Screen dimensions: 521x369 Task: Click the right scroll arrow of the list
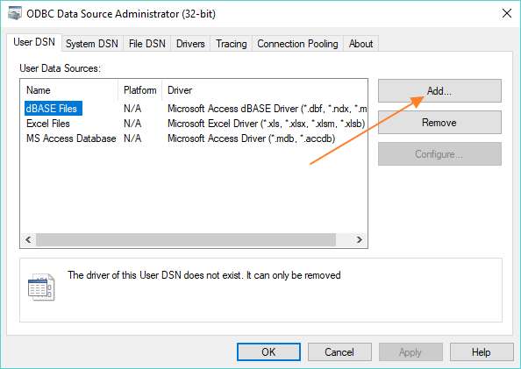pyautogui.click(x=360, y=239)
